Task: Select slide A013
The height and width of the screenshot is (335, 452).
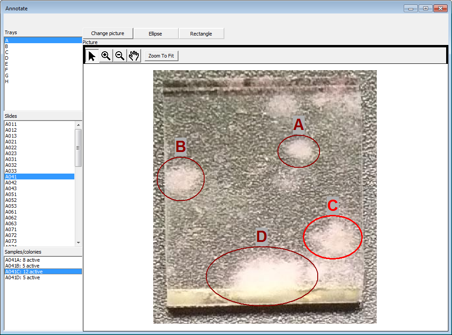Action: 40,136
